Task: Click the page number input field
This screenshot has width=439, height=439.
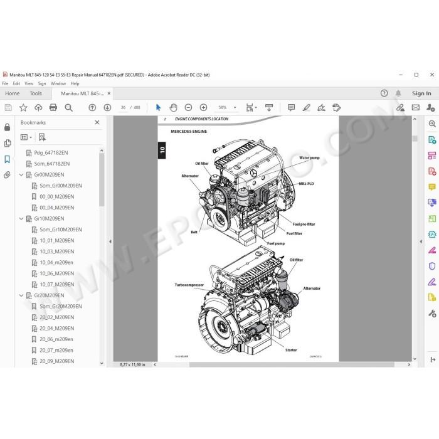Action: click(123, 107)
